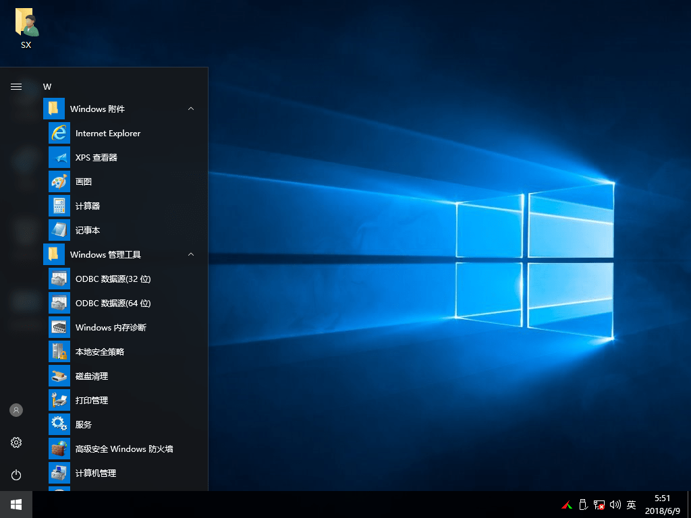
Task: Open Settings via the gear button
Action: [16, 442]
